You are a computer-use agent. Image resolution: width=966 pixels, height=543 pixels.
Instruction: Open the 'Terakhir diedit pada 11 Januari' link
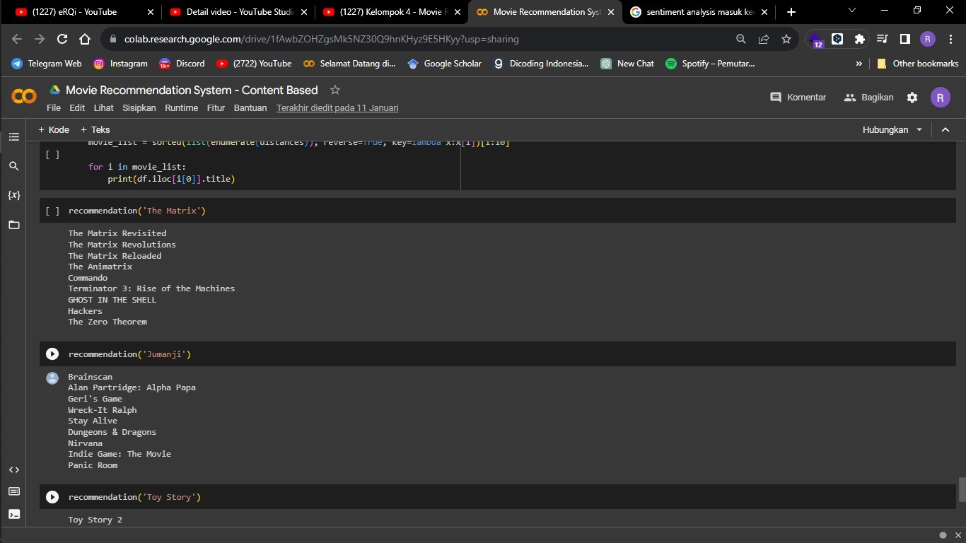click(337, 108)
